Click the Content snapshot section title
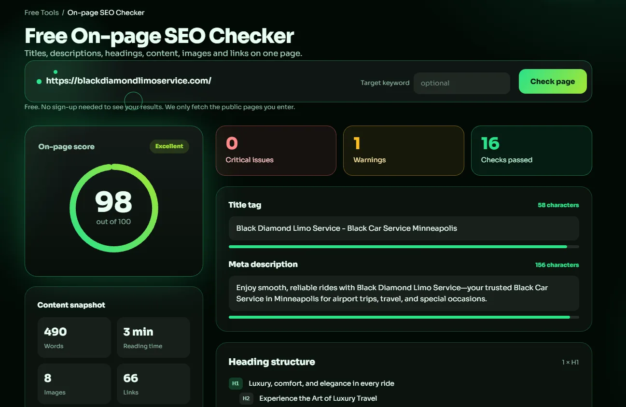Screen dimensions: 626x407 coord(71,305)
